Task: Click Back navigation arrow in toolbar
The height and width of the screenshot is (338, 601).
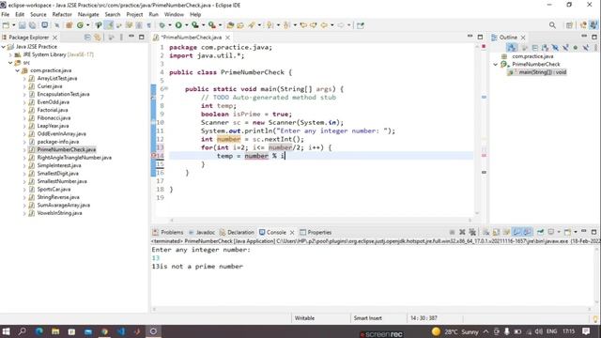Action: click(x=324, y=25)
